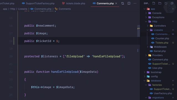This screenshot has height=100, width=177.
Task: Collapse the migrations folder chevron
Action: click(146, 97)
